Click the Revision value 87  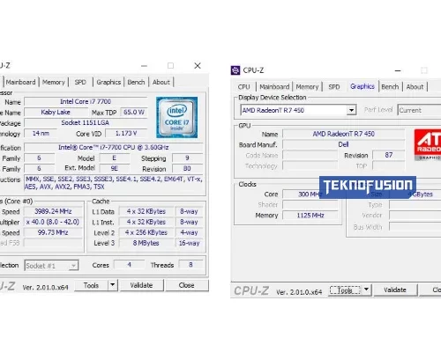[x=389, y=155]
